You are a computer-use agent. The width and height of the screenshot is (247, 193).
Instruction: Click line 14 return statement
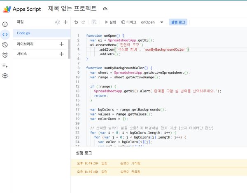tap(101, 96)
